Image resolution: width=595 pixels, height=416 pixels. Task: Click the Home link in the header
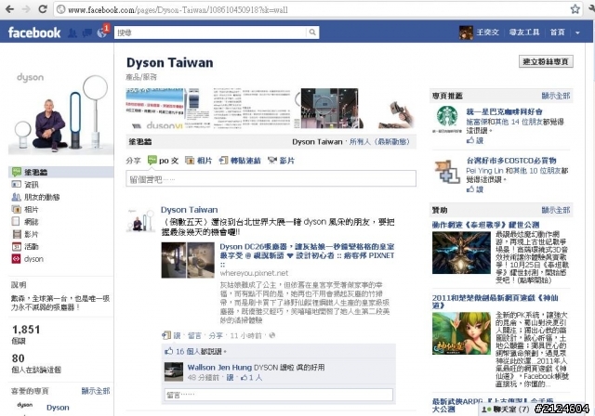coord(558,32)
